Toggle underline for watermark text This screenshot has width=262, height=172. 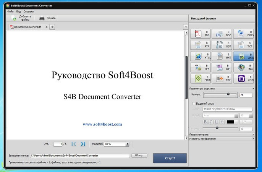point(216,122)
